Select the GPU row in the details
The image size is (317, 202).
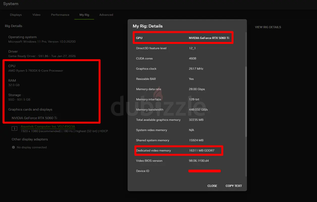[183, 38]
